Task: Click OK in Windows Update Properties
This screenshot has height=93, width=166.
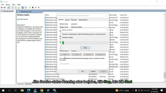Action: pos(82,71)
